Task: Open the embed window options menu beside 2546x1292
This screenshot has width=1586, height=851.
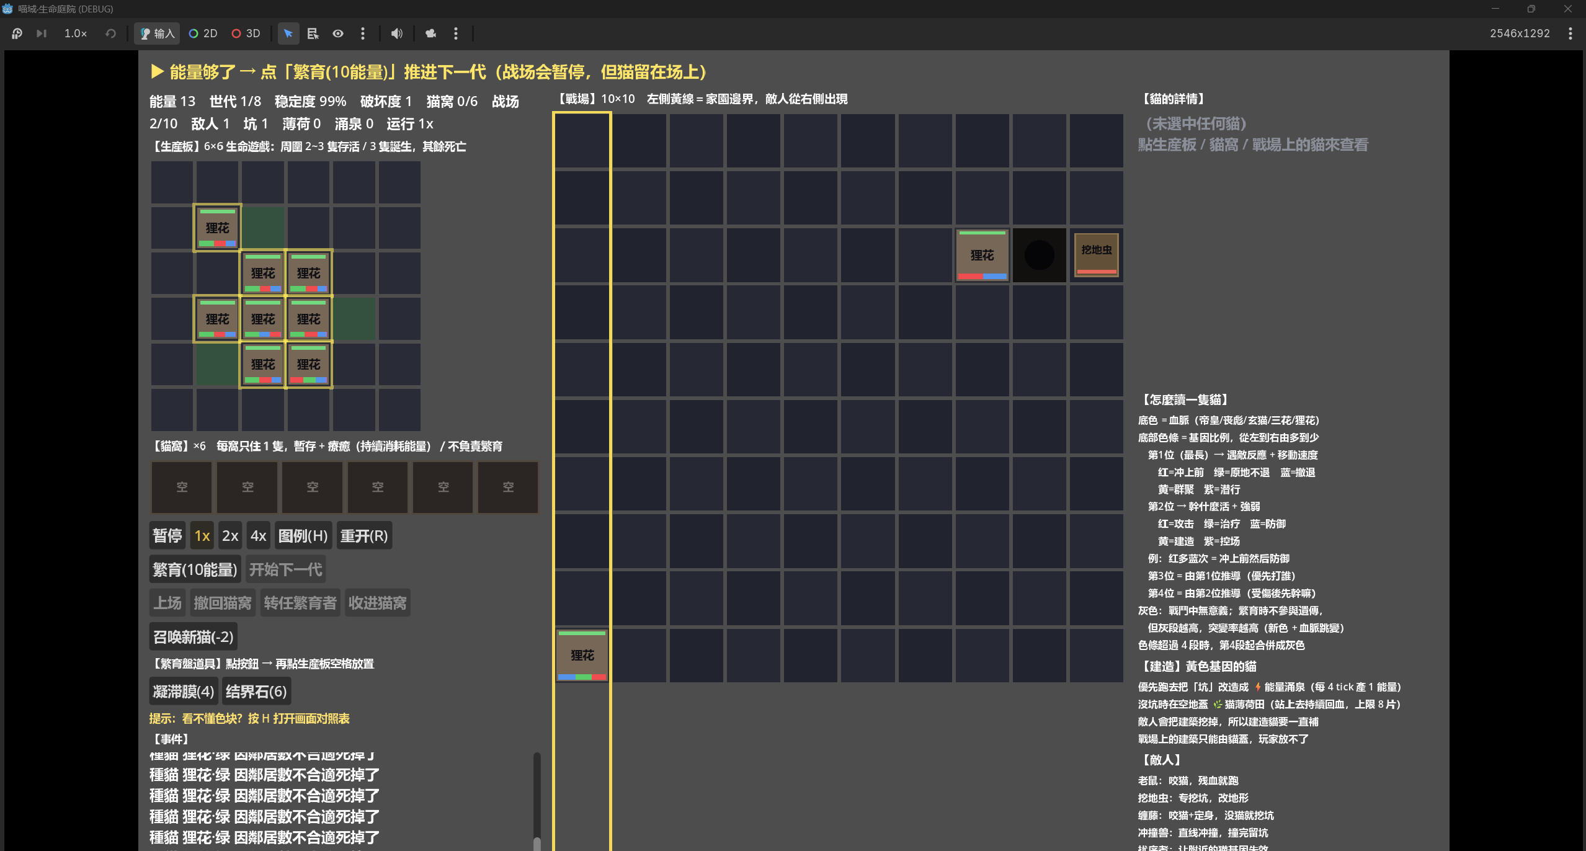Action: click(1570, 33)
